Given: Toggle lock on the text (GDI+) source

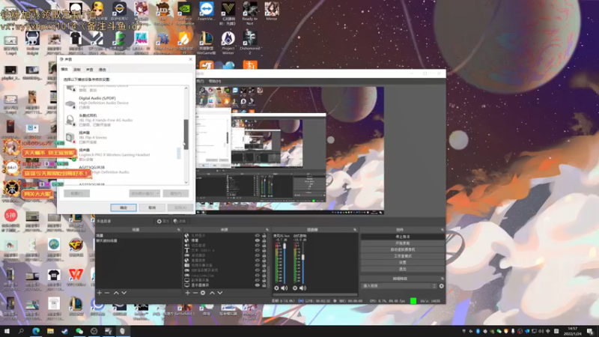Looking at the screenshot, I should point(264,250).
